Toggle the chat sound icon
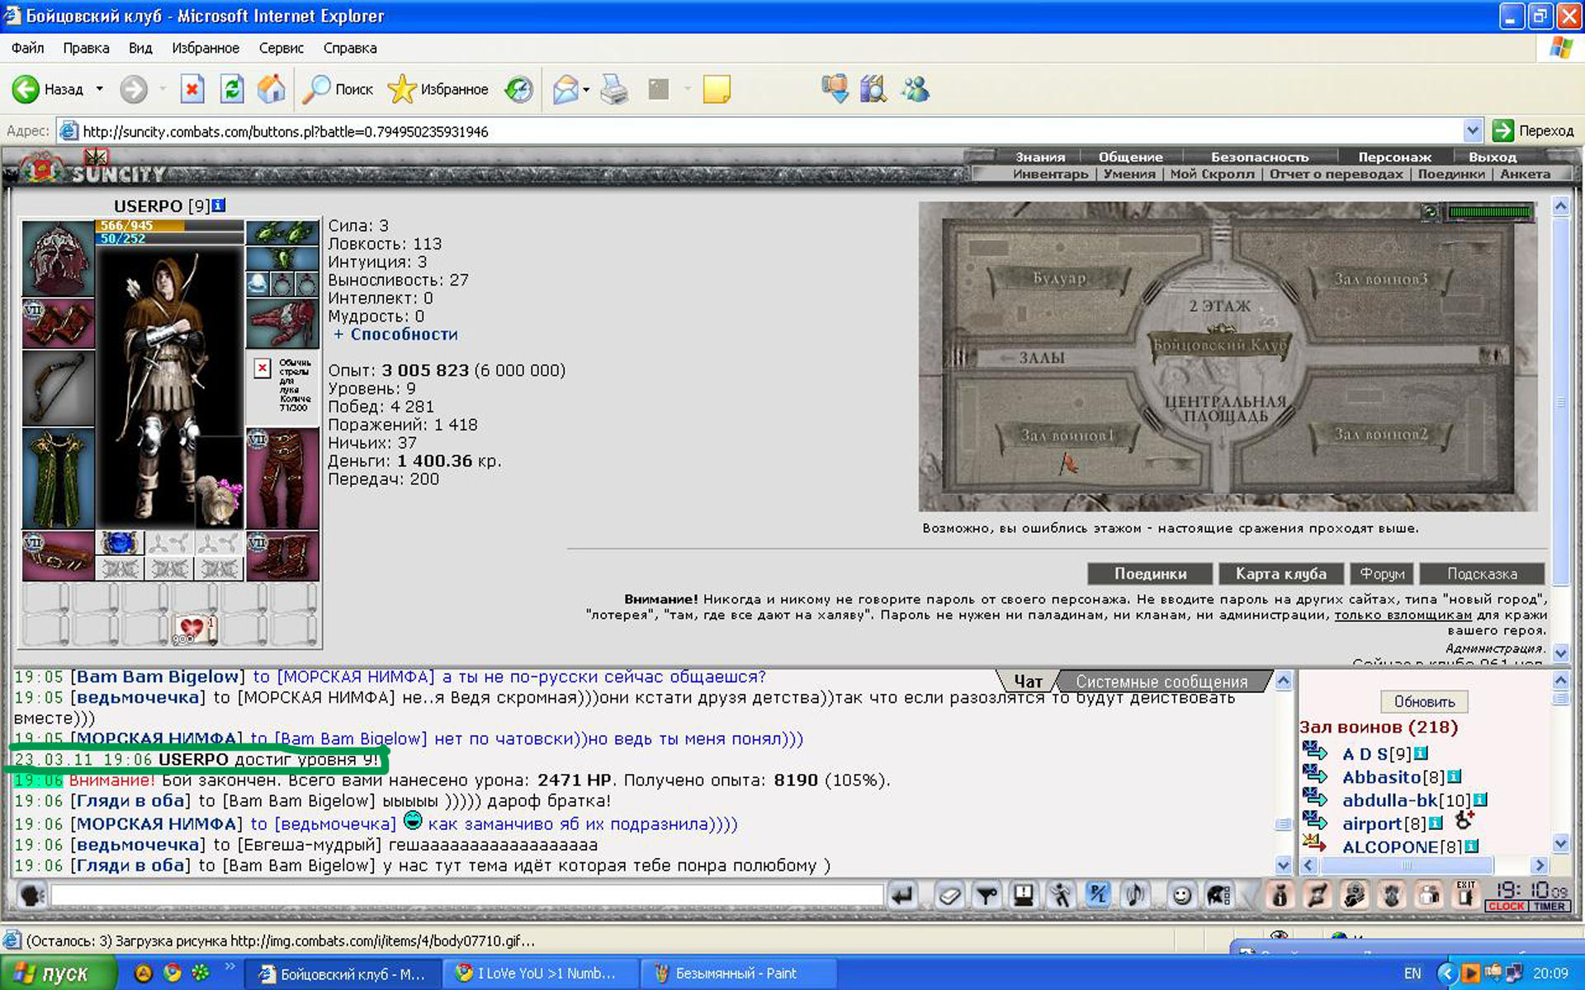 coord(1136,895)
